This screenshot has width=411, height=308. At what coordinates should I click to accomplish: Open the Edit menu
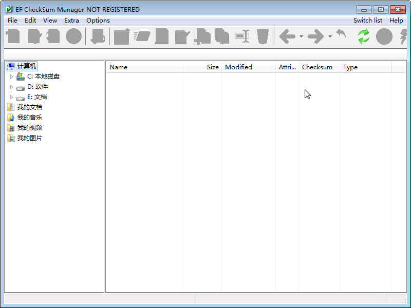point(30,21)
